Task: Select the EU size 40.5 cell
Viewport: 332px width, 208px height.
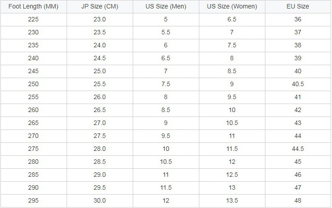Action: tap(298, 84)
